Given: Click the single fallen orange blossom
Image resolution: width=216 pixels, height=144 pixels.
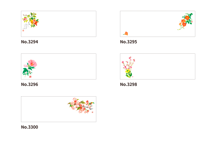Looking at the screenshot, I should click(125, 34).
